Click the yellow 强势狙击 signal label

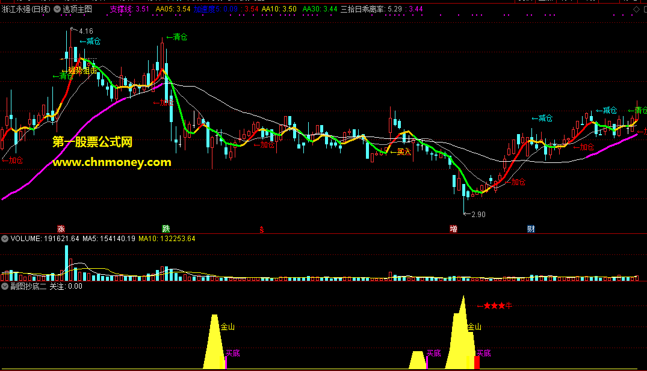[x=79, y=71]
